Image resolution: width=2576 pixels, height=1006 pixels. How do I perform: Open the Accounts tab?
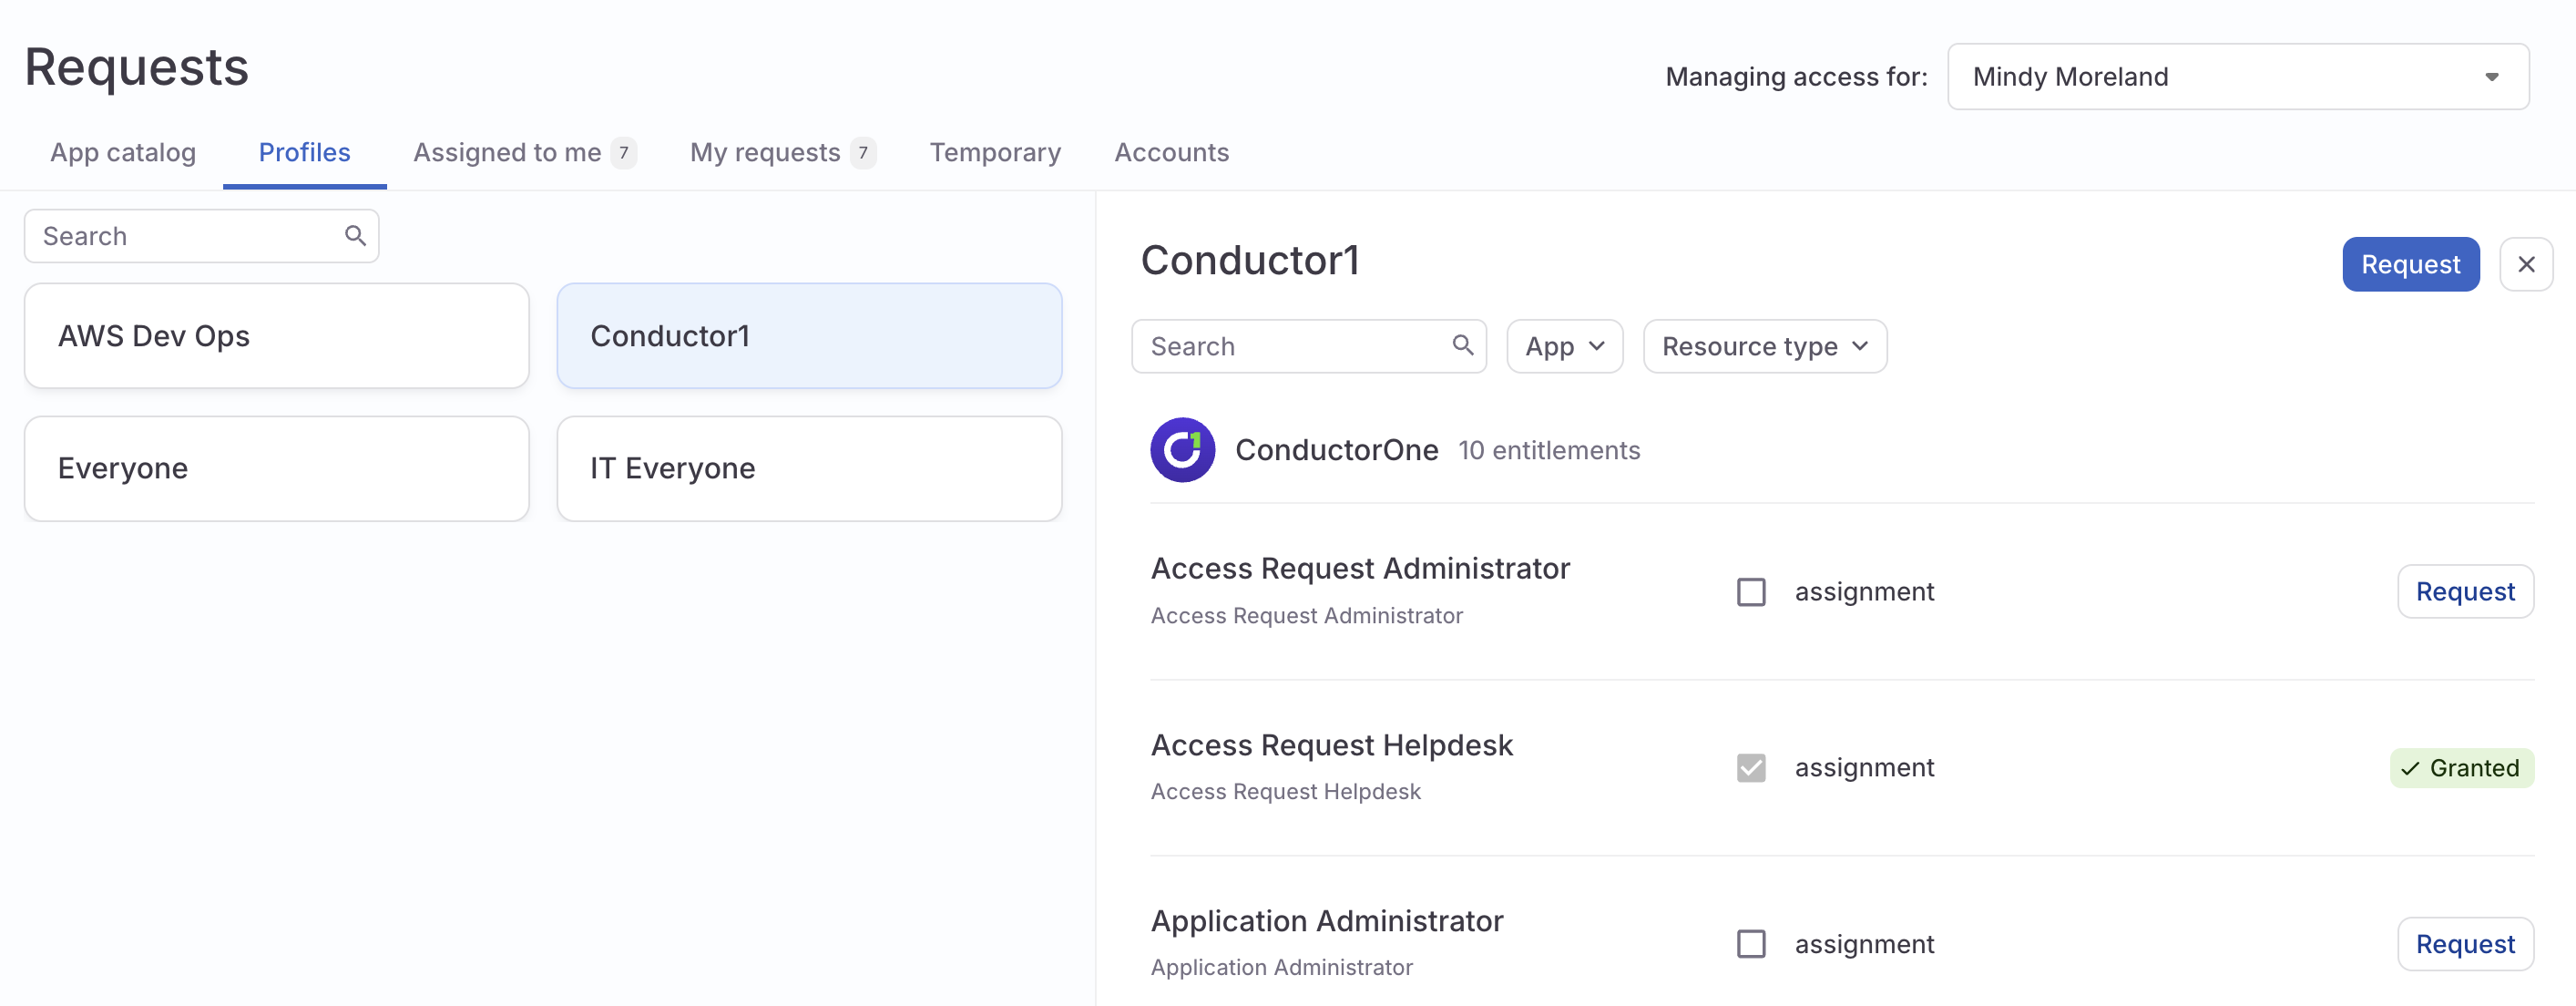click(1171, 152)
